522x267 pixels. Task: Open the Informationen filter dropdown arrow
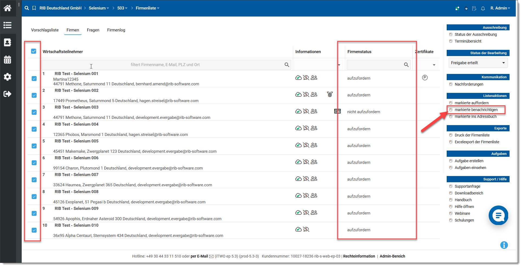pos(339,65)
